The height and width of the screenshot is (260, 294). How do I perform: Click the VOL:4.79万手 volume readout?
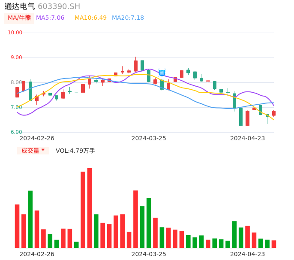pos(75,151)
